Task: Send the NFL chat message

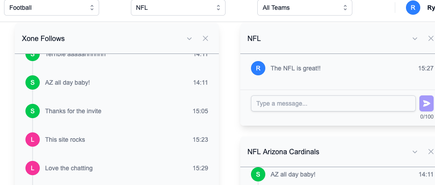Action: (x=426, y=103)
